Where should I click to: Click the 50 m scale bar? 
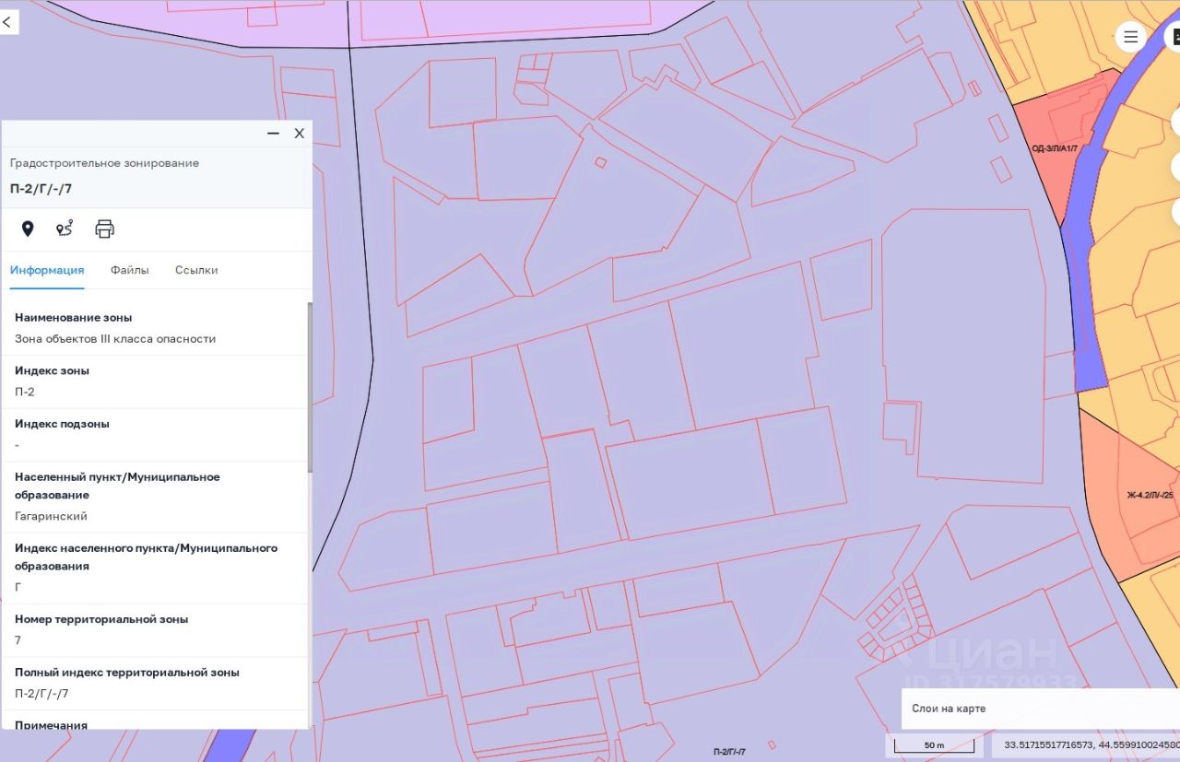(935, 744)
